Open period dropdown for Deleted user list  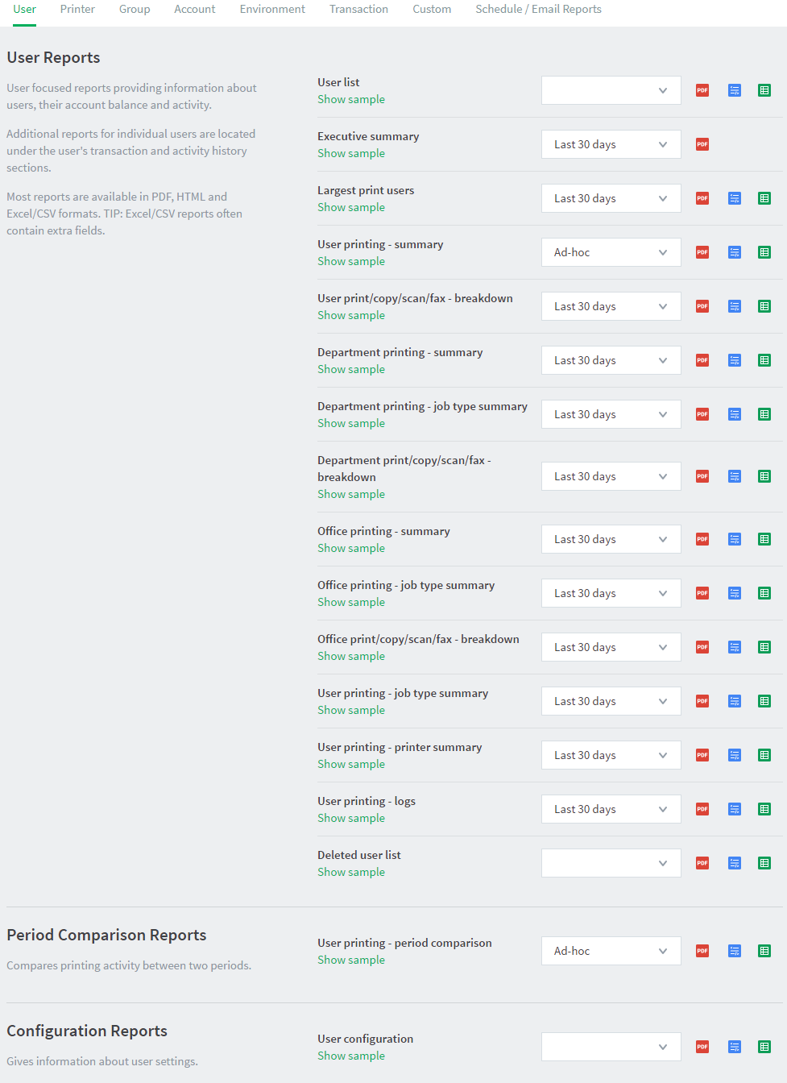[x=611, y=863]
